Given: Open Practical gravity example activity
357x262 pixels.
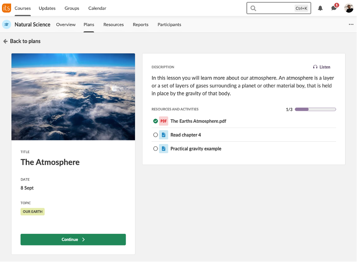Looking at the screenshot, I should (x=196, y=148).
